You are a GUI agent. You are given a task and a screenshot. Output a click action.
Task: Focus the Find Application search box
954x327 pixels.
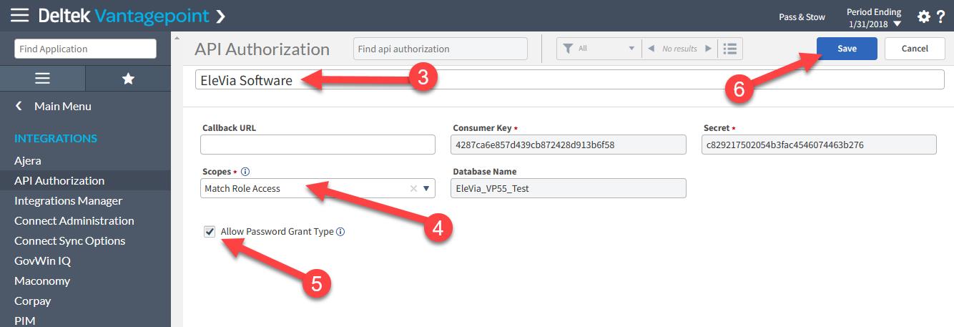[x=85, y=49]
